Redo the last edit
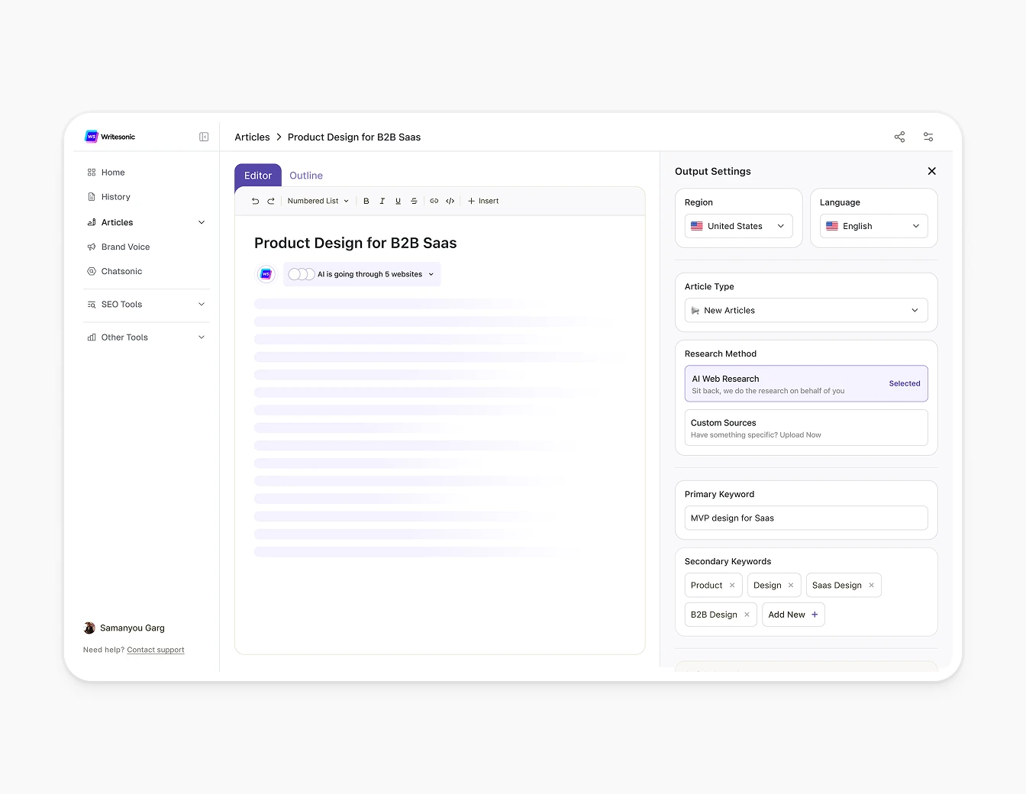Screen dimensions: 1026x794 tap(271, 201)
